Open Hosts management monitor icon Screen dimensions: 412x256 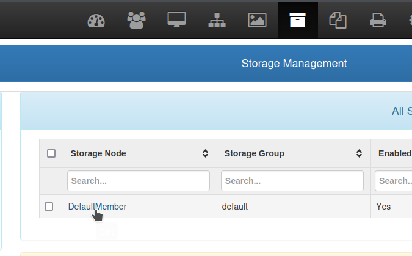pos(177,20)
